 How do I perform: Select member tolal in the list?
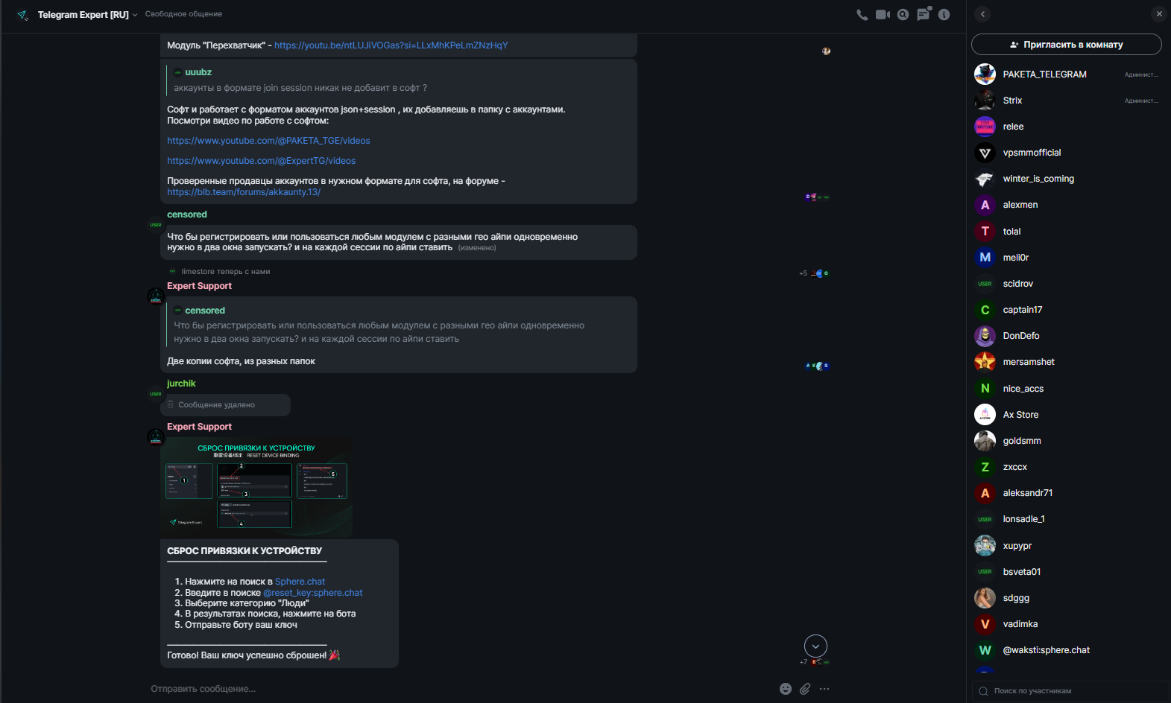click(1067, 232)
